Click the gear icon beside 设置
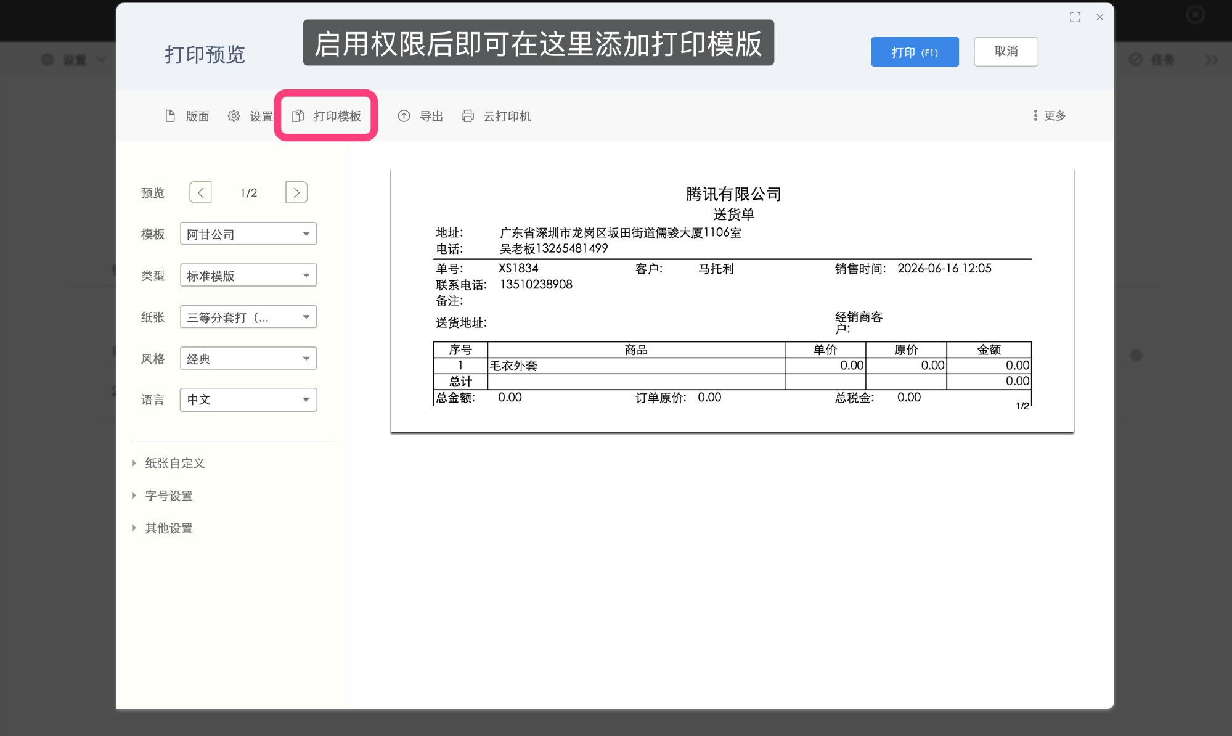This screenshot has width=1232, height=736. pos(234,116)
